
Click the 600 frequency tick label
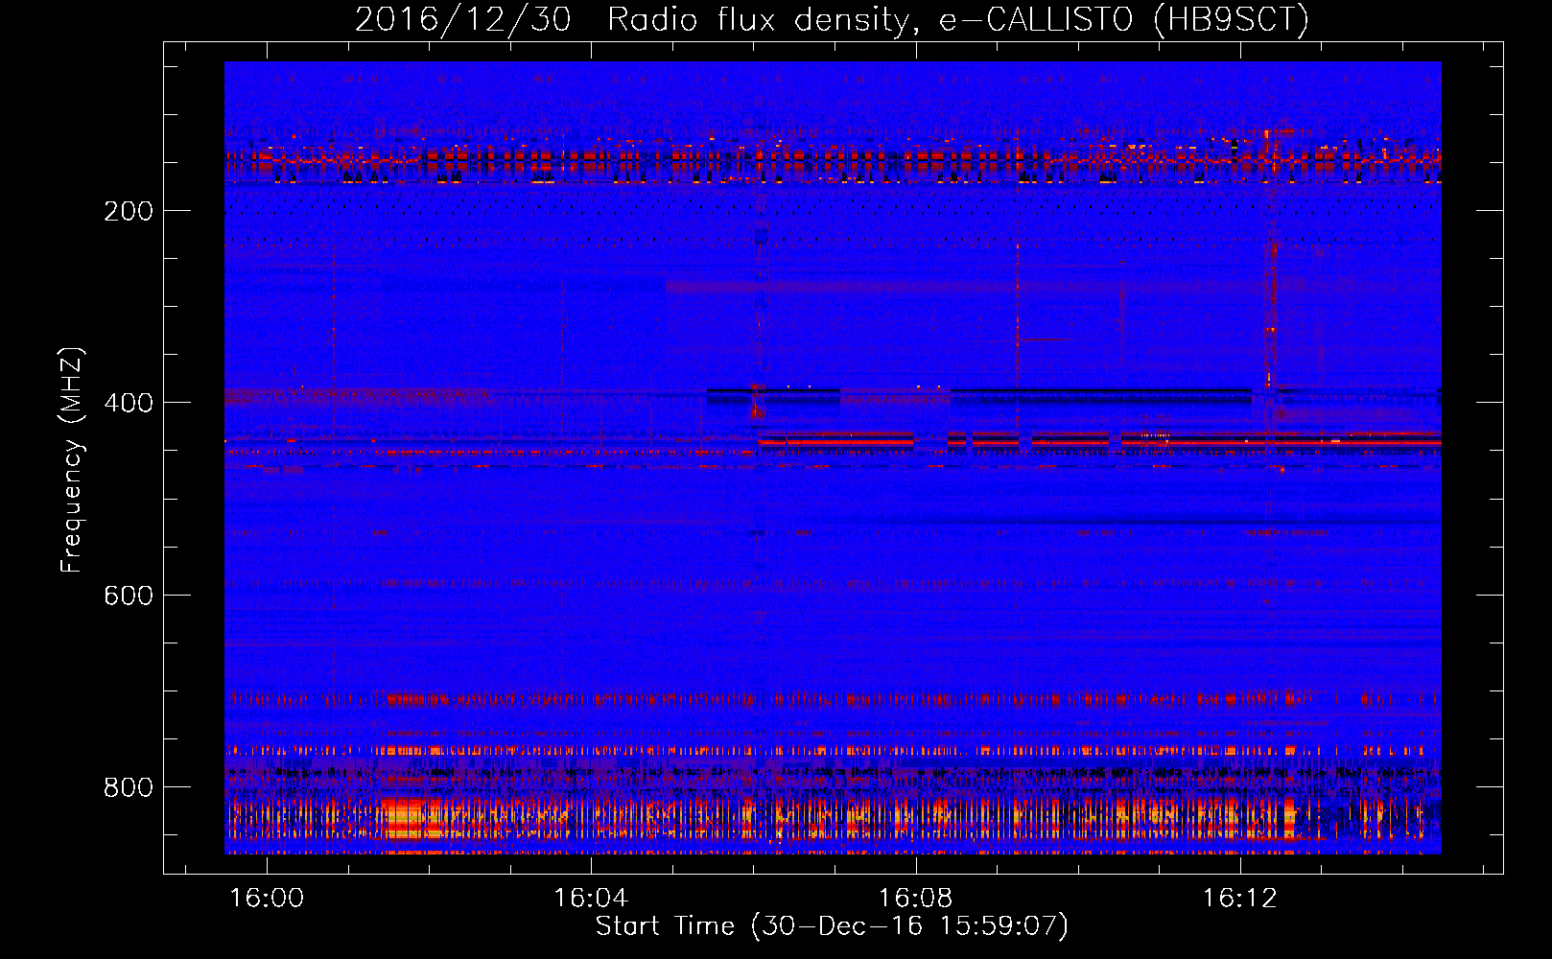click(129, 596)
